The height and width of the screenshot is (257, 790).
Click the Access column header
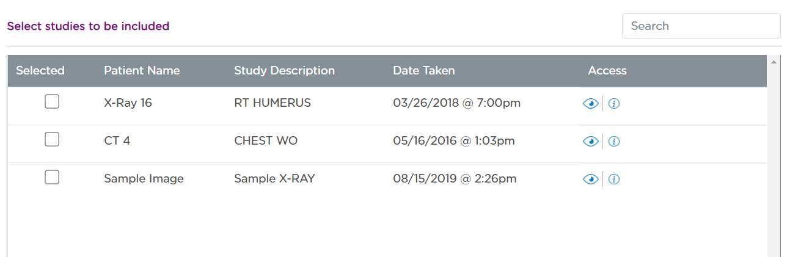[x=607, y=71]
